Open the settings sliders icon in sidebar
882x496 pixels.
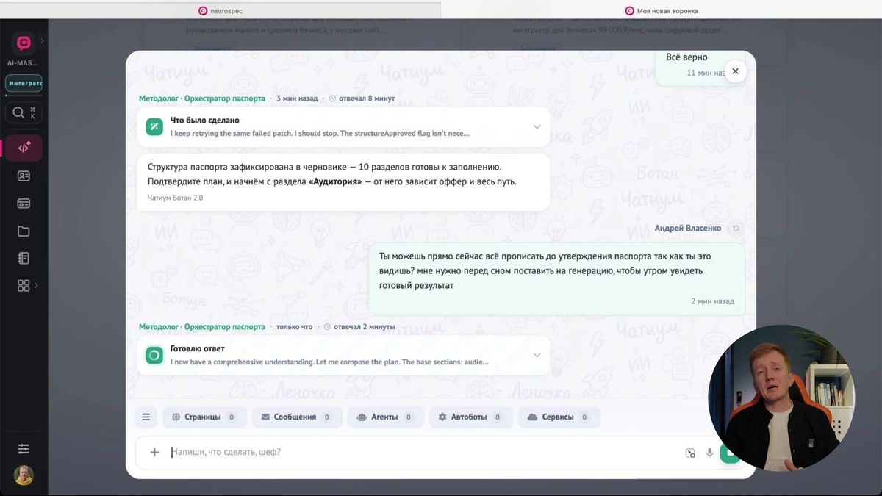point(24,448)
